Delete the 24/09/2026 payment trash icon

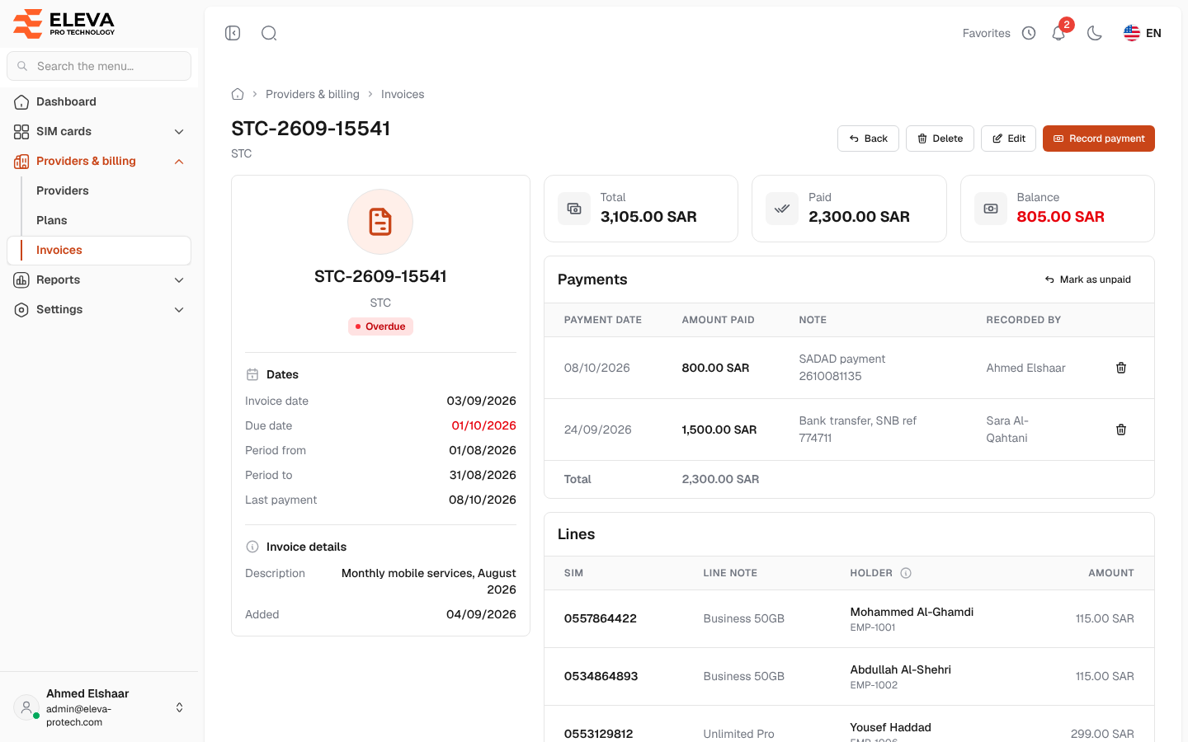click(1121, 430)
